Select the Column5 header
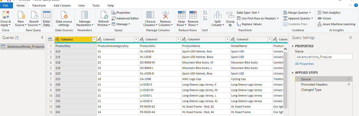 [x=251, y=40]
